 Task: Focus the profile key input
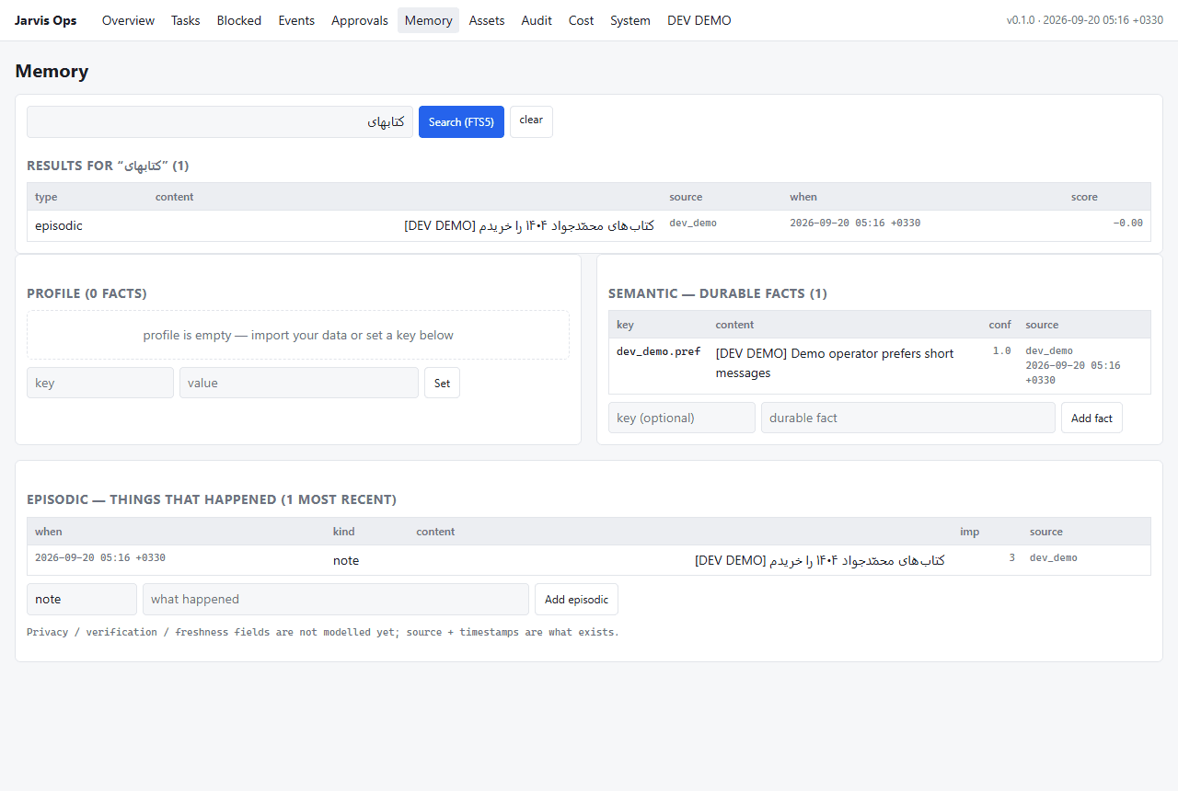(x=100, y=383)
